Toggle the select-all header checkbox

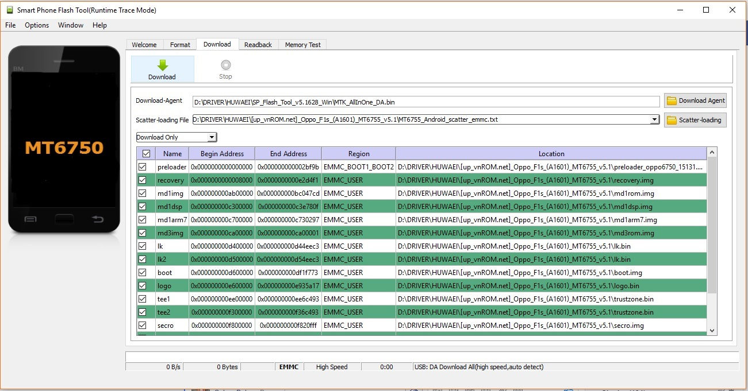point(146,153)
